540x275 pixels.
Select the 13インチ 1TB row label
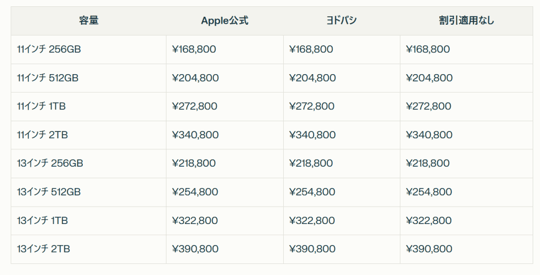pos(42,220)
